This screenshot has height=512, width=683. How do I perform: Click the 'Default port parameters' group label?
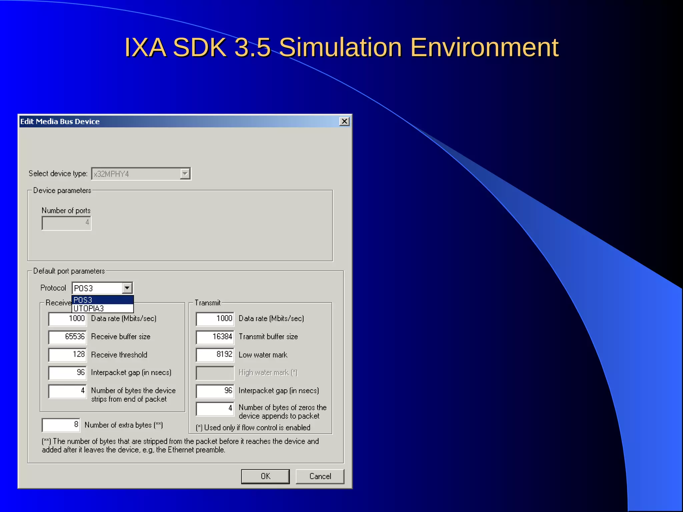69,271
